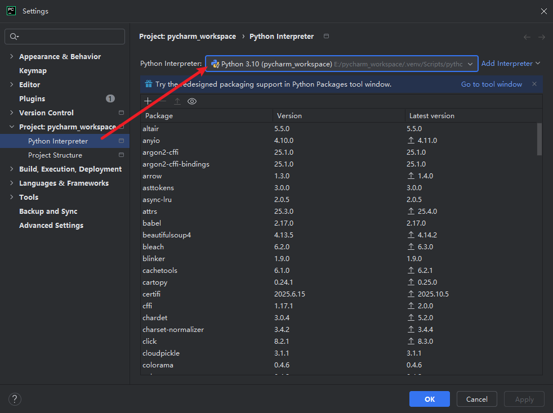Collapse Project: pycharm_workspace section
The width and height of the screenshot is (553, 413).
12,127
